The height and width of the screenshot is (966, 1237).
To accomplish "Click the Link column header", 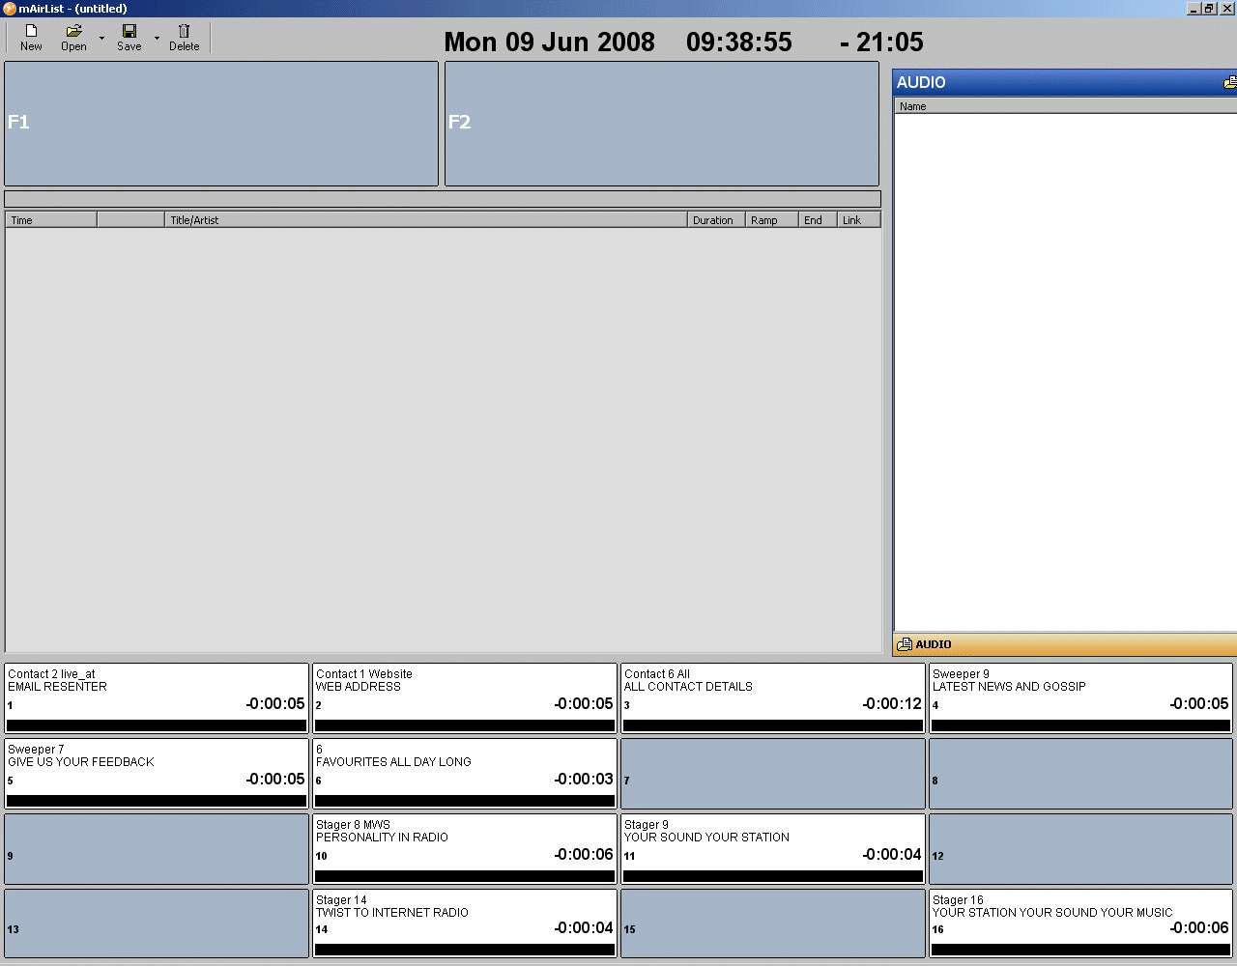I will click(x=859, y=220).
